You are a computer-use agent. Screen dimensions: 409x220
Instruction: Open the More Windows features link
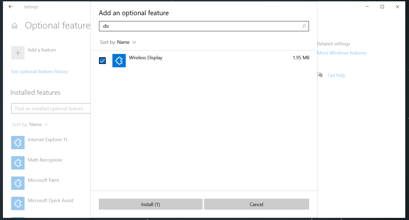[342, 53]
